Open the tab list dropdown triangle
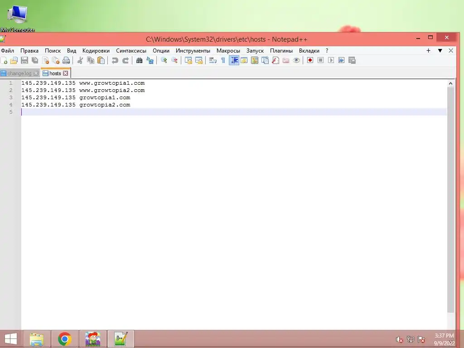The height and width of the screenshot is (348, 464). [x=440, y=51]
